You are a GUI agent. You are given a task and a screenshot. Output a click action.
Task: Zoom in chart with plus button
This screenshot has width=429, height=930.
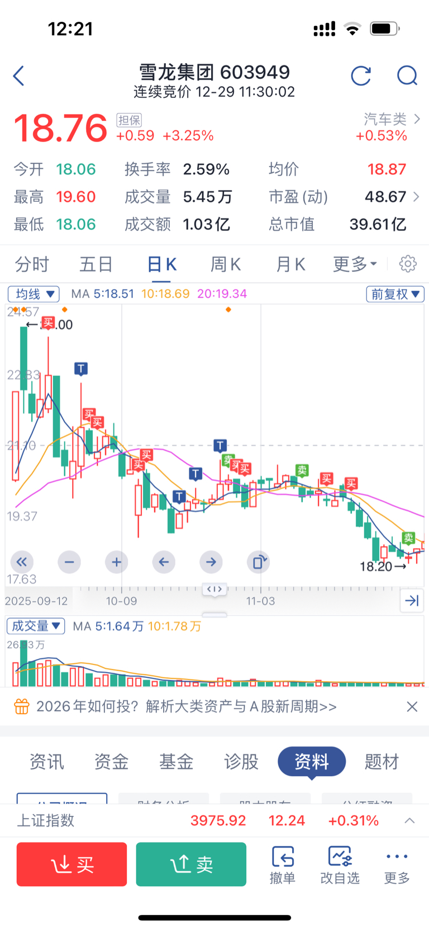click(116, 561)
